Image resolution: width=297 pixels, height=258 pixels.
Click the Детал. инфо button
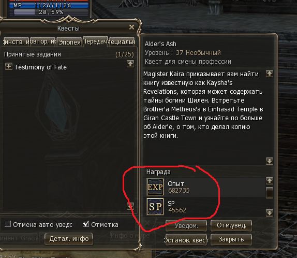(69, 239)
